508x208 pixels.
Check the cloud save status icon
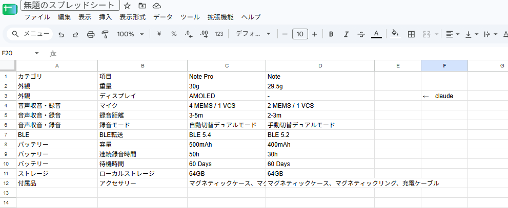pyautogui.click(x=157, y=6)
